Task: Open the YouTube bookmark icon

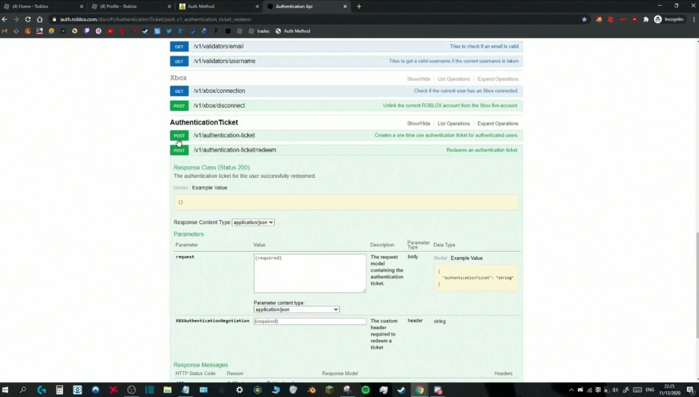Action: (110, 31)
